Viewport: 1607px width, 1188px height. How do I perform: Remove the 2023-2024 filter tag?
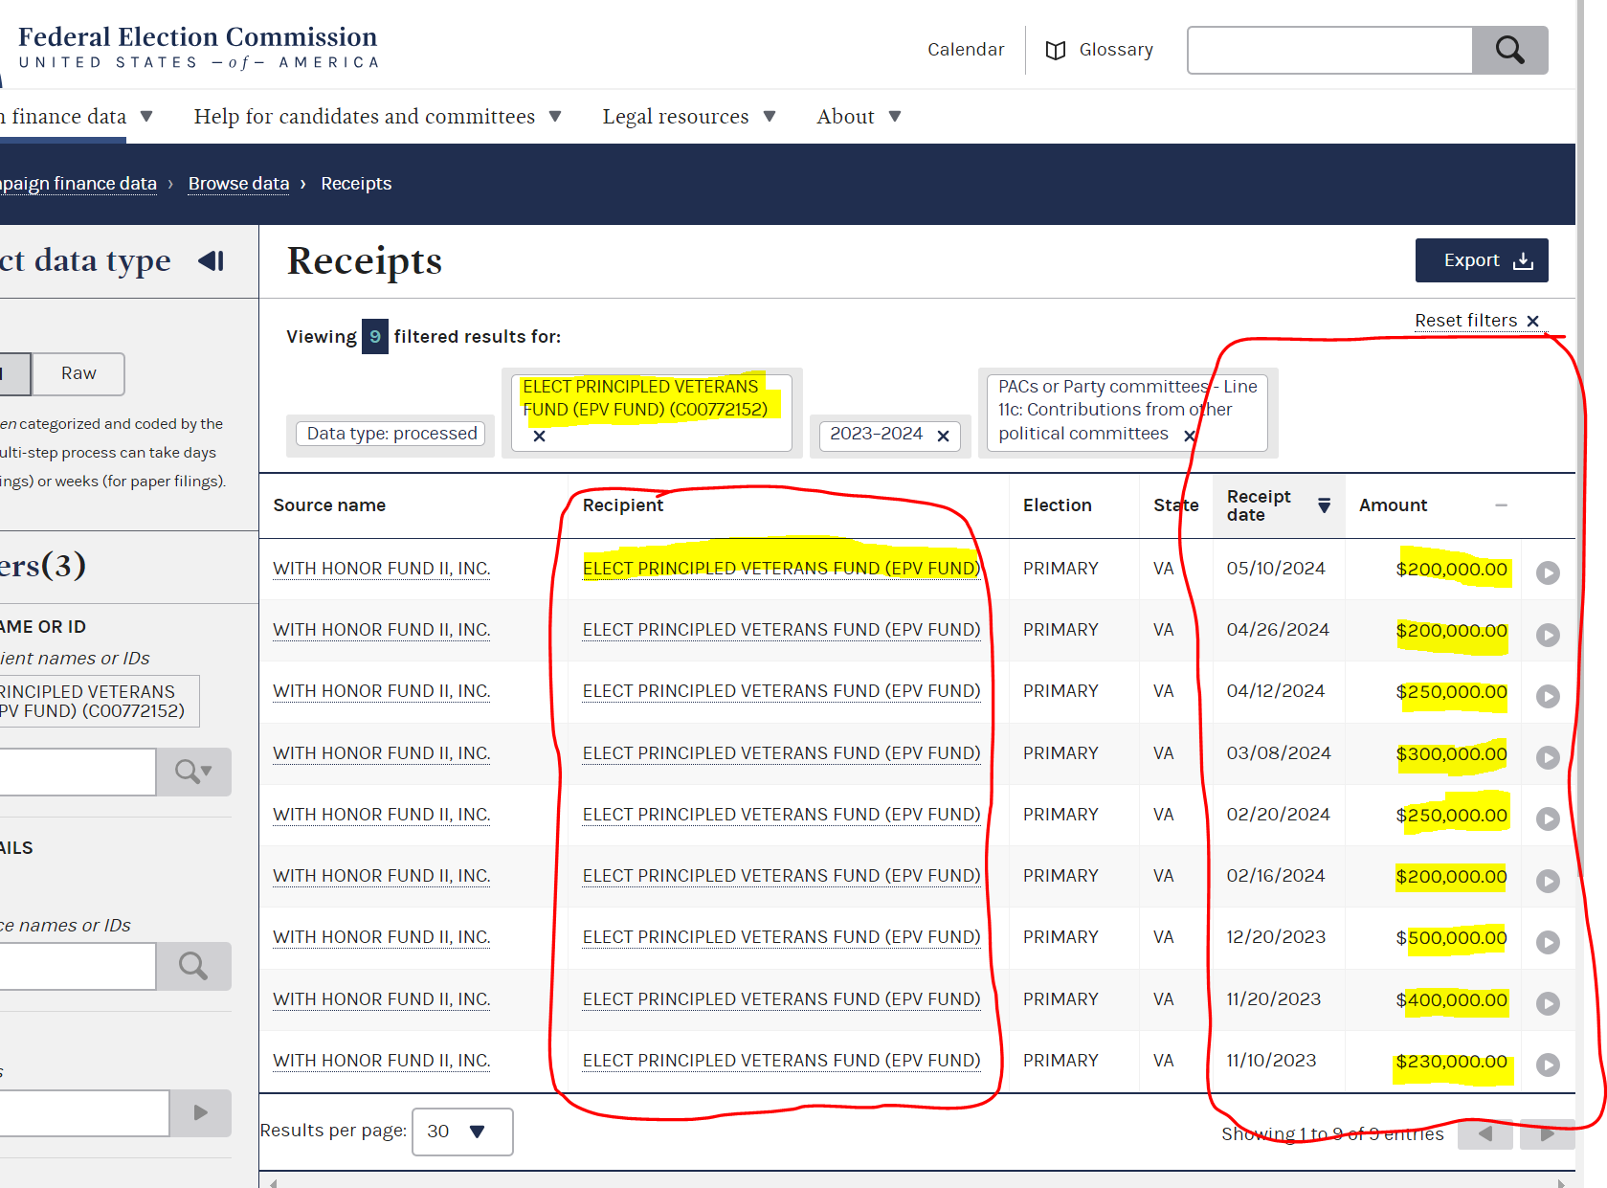pos(943,436)
